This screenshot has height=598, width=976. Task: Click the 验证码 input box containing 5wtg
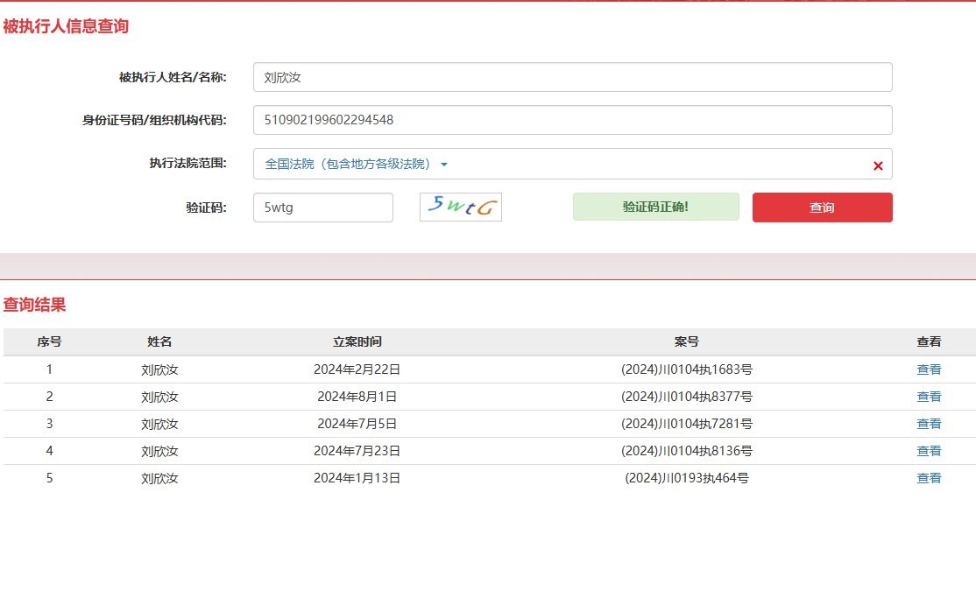click(322, 208)
